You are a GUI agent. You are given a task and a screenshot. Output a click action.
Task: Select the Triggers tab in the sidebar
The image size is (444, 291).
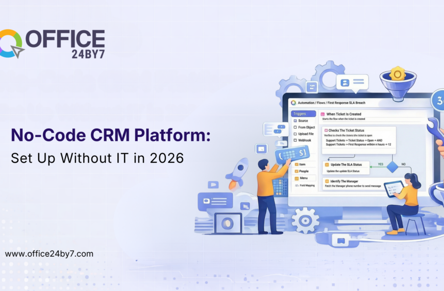(x=303, y=114)
